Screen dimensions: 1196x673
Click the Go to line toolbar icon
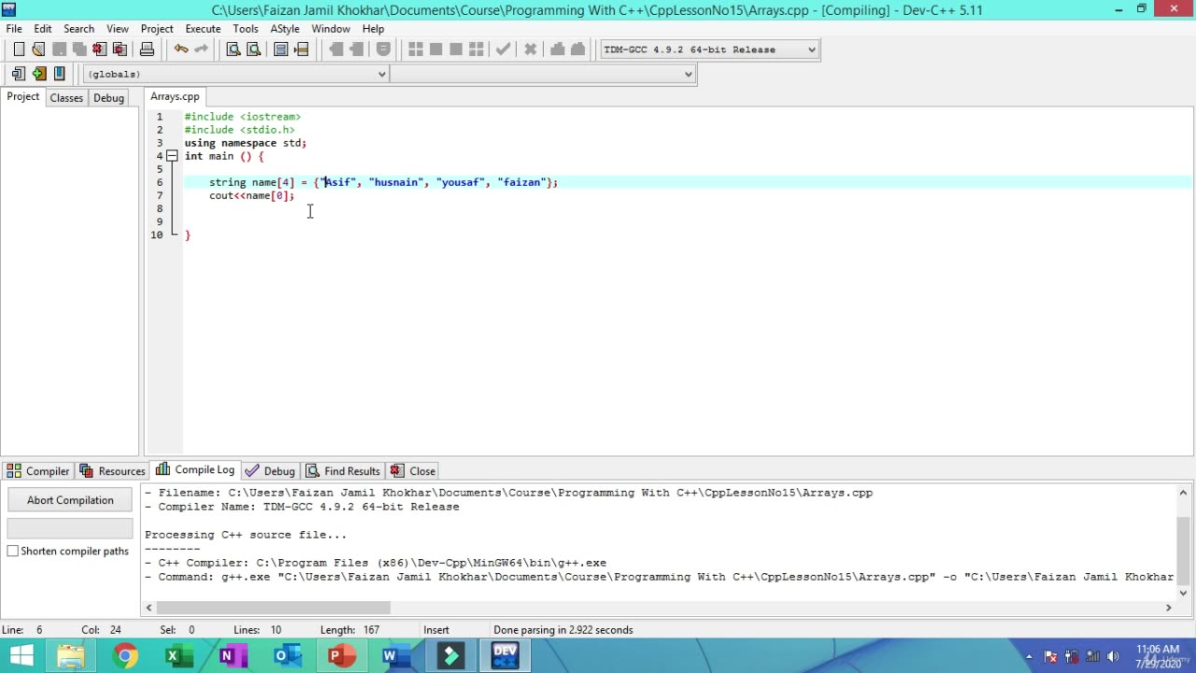coord(301,50)
